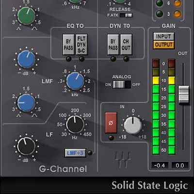Click the orange LED beside number 6

[x=178, y=3]
